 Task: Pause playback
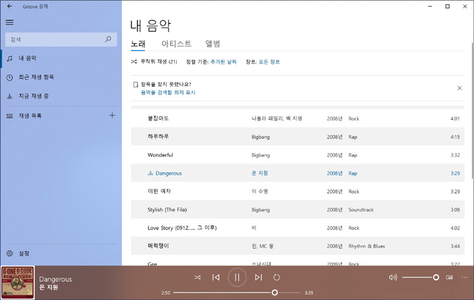coord(237,278)
